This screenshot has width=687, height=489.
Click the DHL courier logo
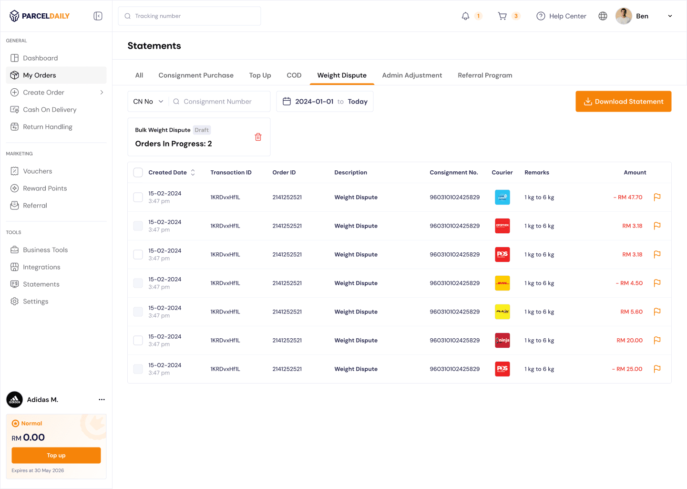pyautogui.click(x=502, y=283)
